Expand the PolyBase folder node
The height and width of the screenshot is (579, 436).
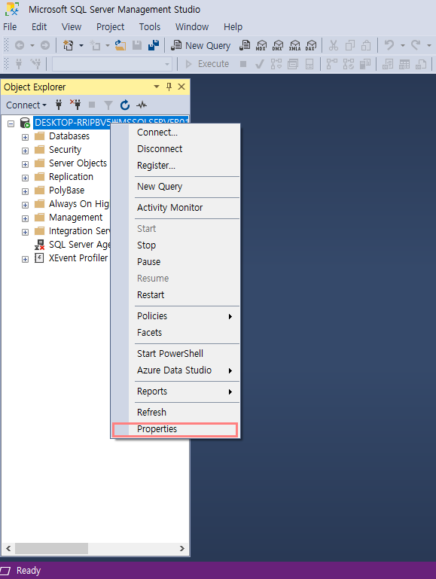25,191
